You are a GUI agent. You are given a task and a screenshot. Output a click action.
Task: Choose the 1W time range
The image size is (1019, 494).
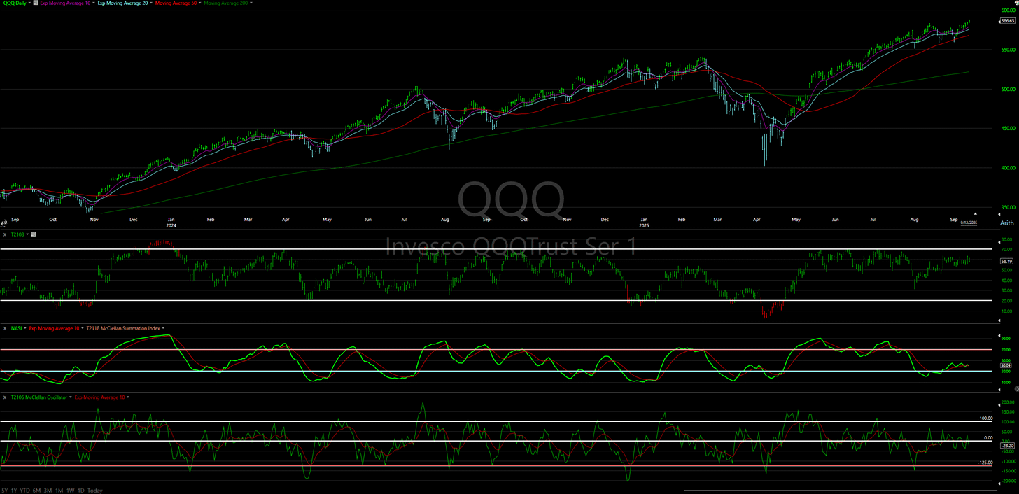pos(70,491)
